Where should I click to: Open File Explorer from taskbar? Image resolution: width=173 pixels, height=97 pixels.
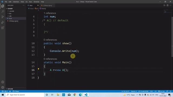click(x=58, y=95)
